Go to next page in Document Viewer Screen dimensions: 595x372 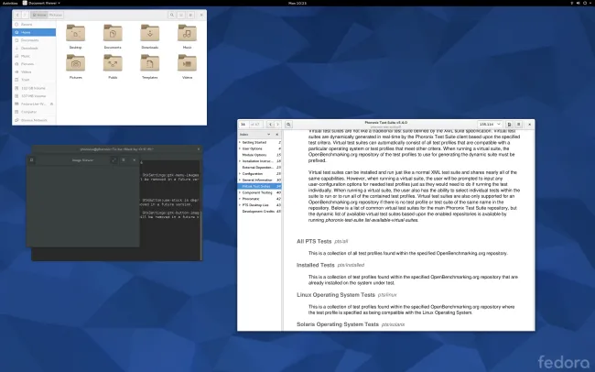coord(277,125)
